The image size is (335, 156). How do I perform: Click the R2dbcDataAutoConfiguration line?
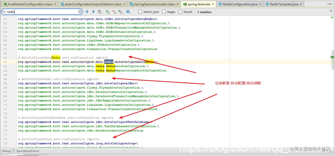point(87,32)
